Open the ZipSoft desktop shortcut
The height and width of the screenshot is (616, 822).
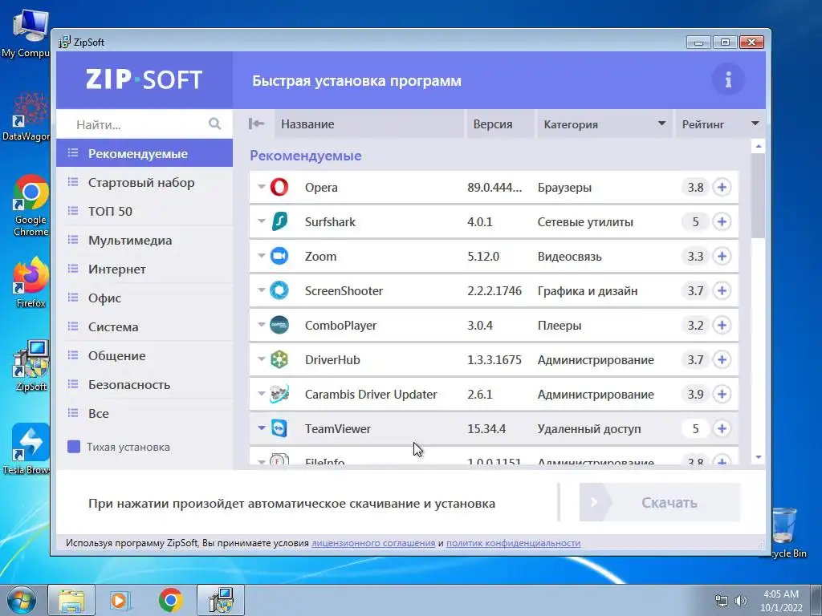click(x=31, y=365)
